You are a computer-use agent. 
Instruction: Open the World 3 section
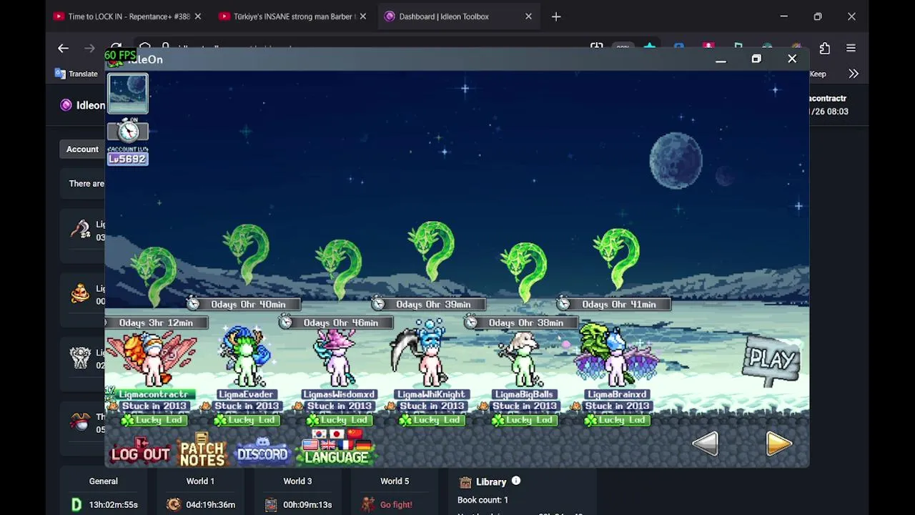click(297, 481)
